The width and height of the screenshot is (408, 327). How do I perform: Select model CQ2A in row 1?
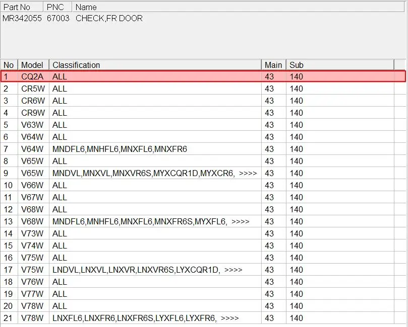point(32,76)
